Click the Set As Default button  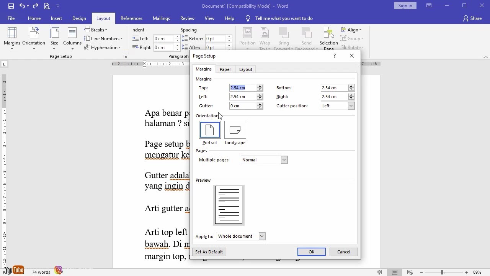(x=209, y=252)
